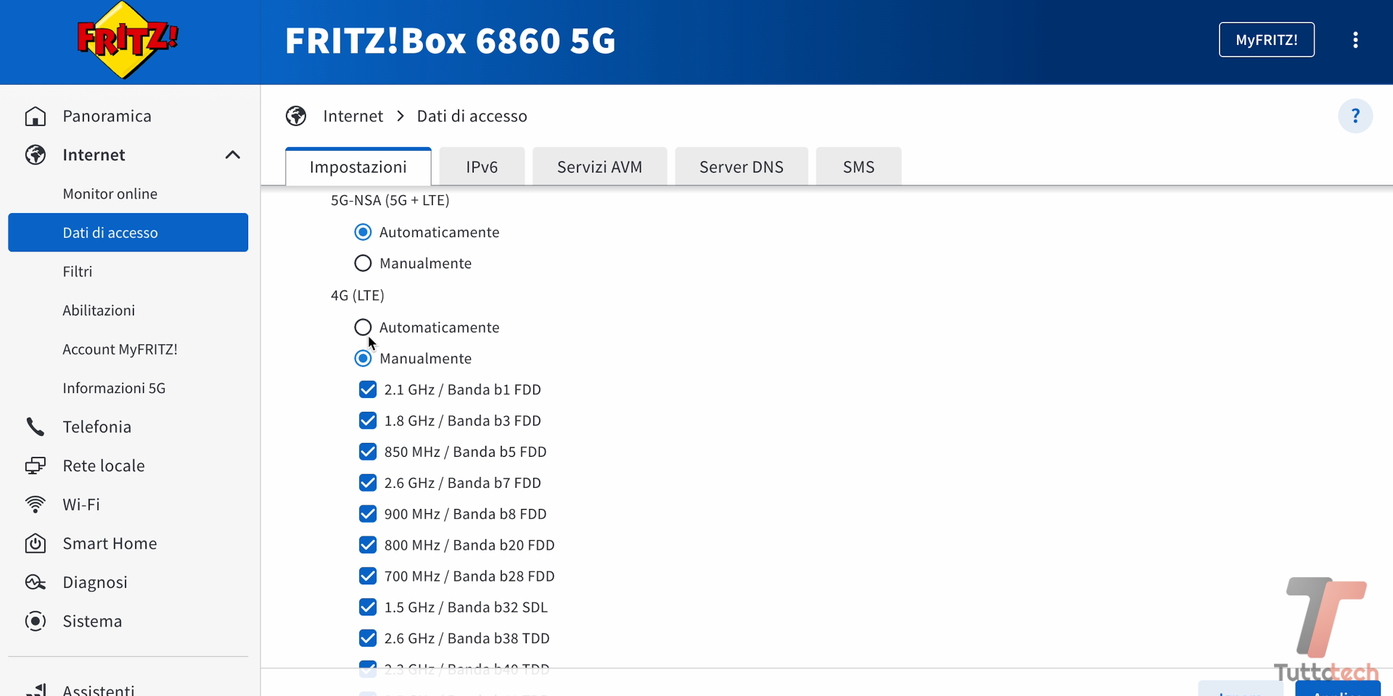Image resolution: width=1393 pixels, height=696 pixels.
Task: Click the MyFRITZ! button
Action: [x=1266, y=40]
